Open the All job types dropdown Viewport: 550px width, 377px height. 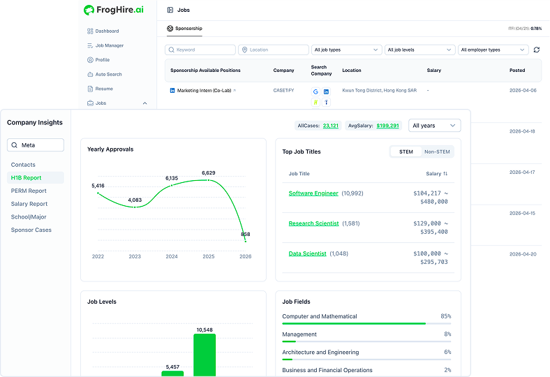point(347,50)
